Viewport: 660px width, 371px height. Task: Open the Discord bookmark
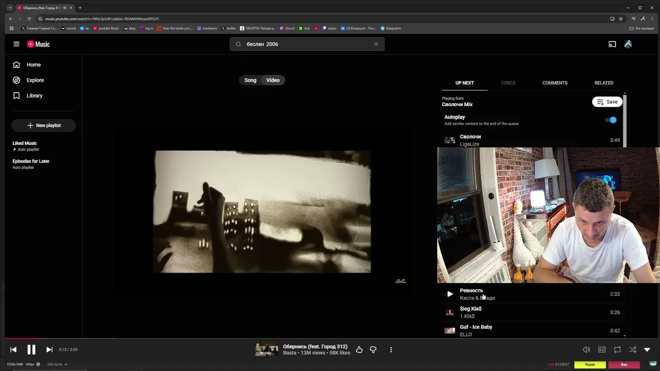coord(287,28)
